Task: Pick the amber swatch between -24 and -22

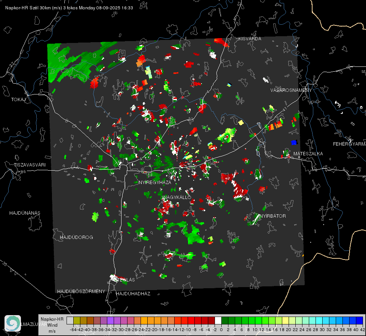Action: [x=144, y=320]
